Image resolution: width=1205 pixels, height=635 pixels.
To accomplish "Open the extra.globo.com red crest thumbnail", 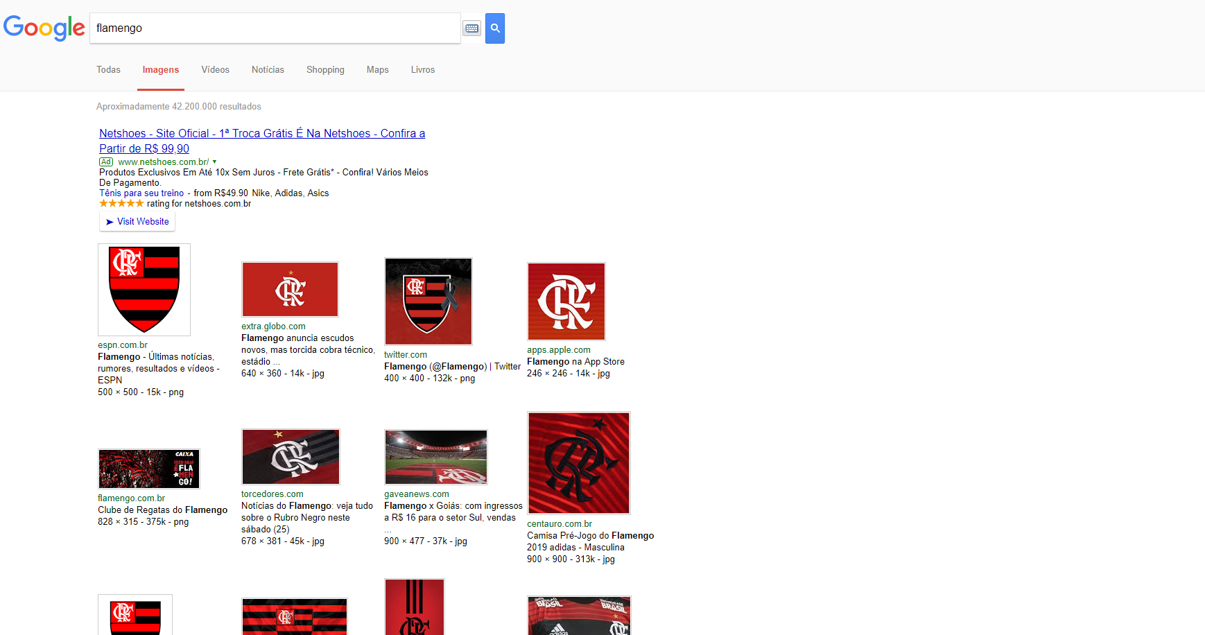I will click(290, 290).
